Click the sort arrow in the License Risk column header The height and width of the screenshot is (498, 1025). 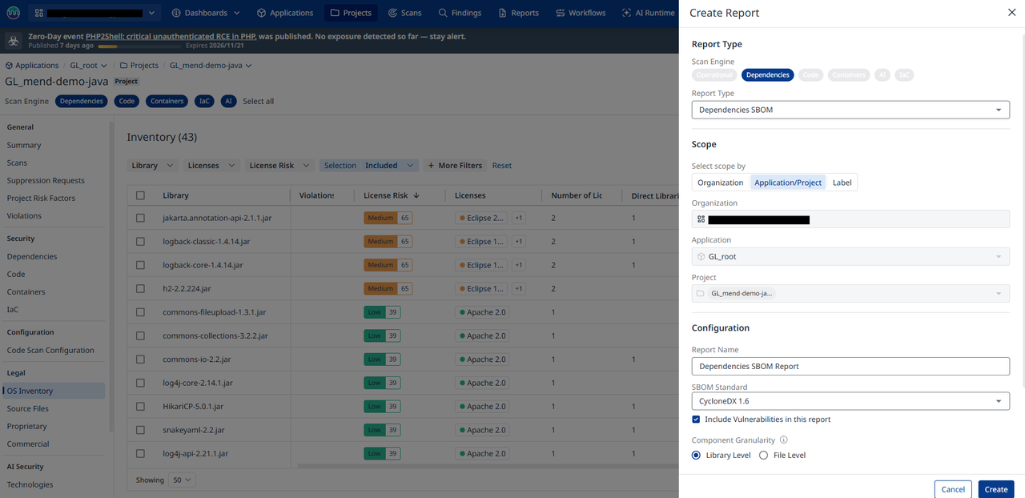pyautogui.click(x=416, y=195)
